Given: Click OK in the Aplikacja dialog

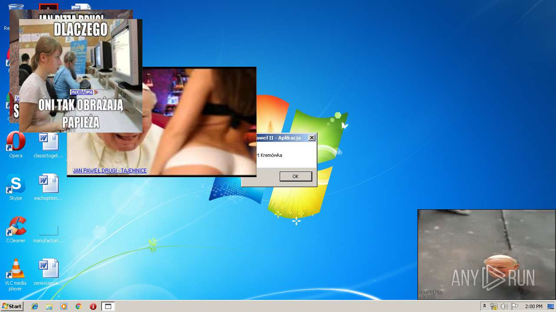Looking at the screenshot, I should tap(295, 176).
